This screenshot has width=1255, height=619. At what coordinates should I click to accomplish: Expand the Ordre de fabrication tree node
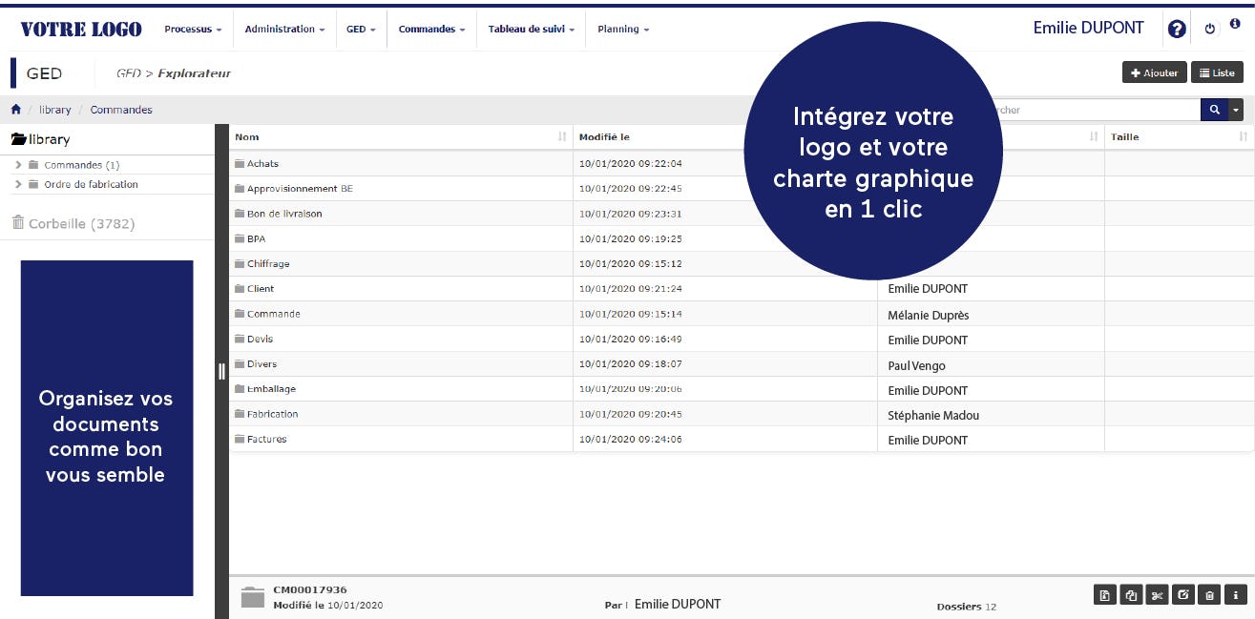[18, 184]
